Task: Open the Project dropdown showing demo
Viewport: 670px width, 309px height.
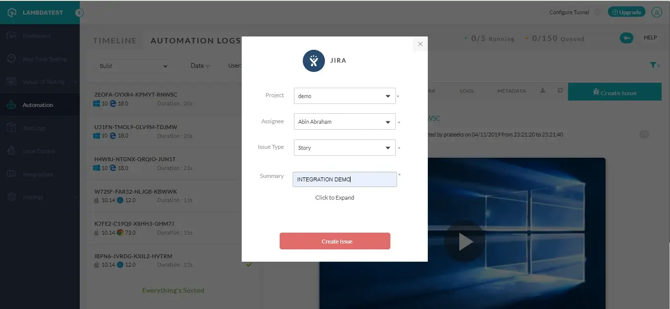Action: click(x=344, y=96)
